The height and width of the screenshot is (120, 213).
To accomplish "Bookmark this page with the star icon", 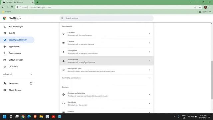I will 200,7.
